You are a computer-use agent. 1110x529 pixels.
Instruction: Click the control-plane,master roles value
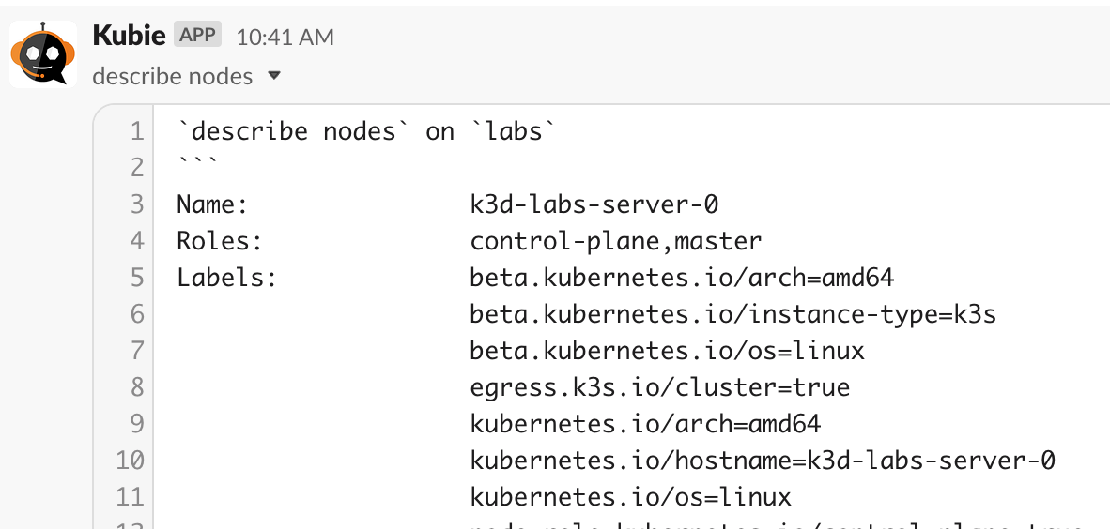click(616, 242)
